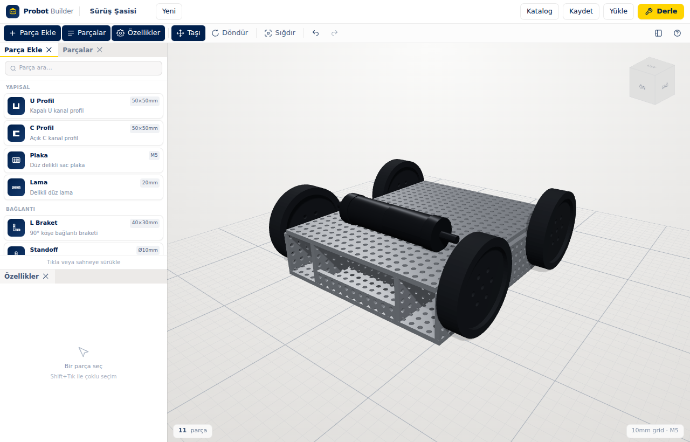690x442 pixels.
Task: Click the Yükle load button
Action: [x=618, y=11]
